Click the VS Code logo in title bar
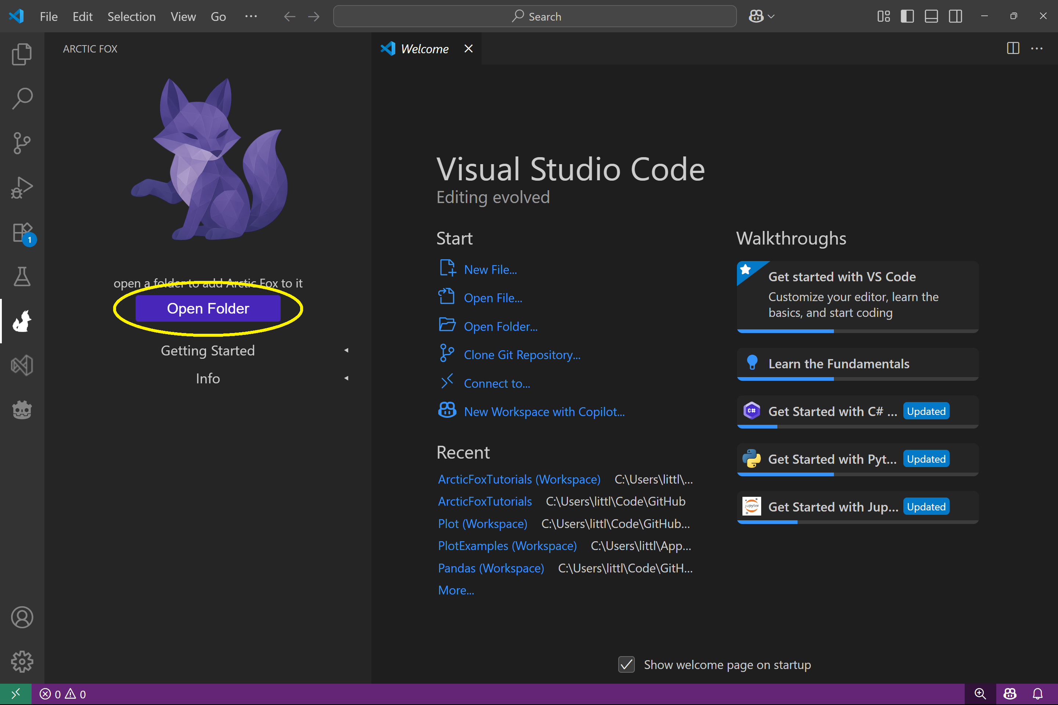Screen dimensions: 1058x705 [x=16, y=17]
